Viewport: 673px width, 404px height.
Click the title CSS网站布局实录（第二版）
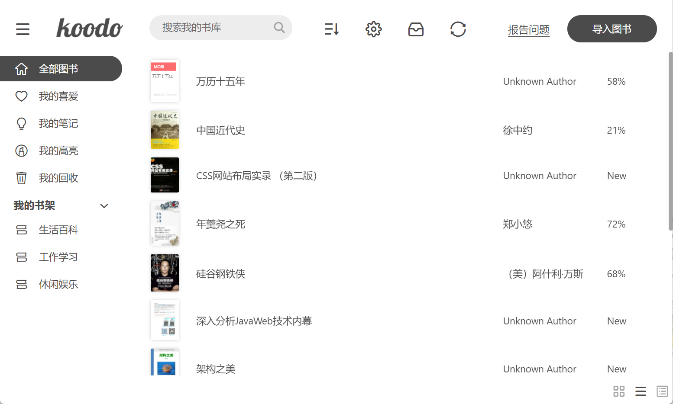258,176
